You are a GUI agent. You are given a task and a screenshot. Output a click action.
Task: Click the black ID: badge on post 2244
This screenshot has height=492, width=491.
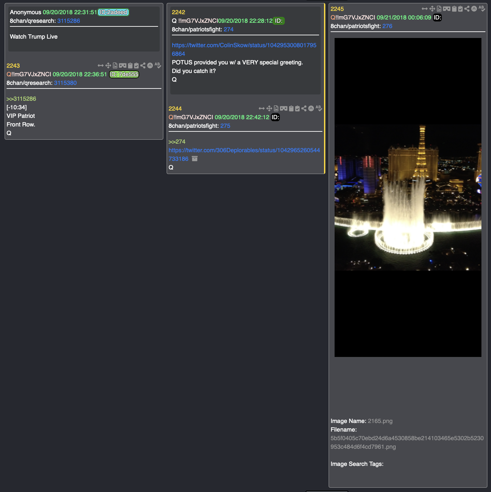[276, 117]
